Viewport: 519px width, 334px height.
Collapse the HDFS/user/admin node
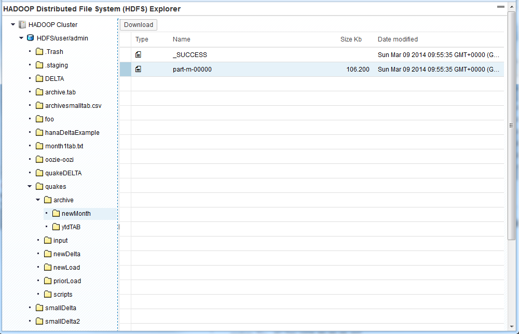21,38
